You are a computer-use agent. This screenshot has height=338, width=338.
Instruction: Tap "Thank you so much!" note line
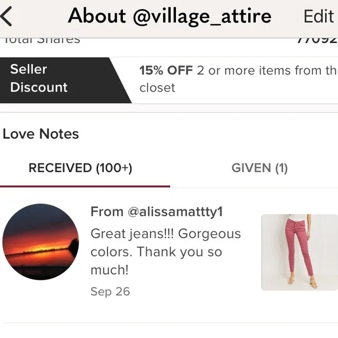[156, 261]
